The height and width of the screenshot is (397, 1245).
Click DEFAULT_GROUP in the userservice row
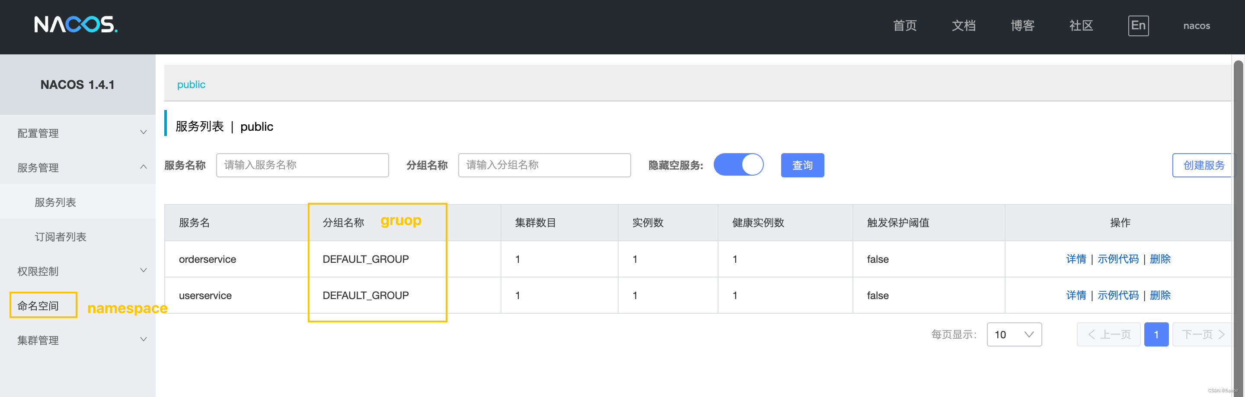365,295
